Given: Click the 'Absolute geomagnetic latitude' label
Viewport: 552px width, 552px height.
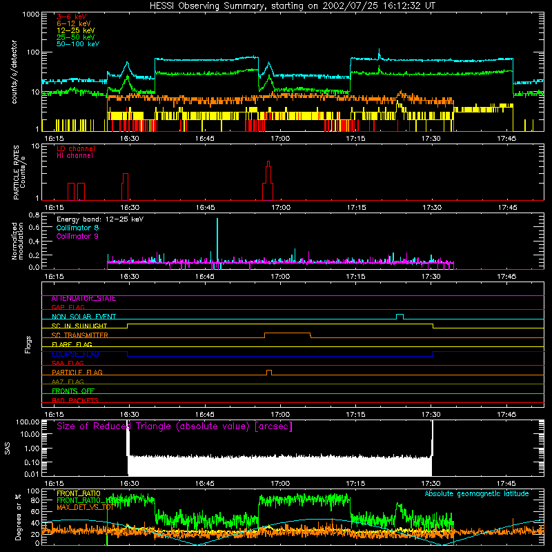Looking at the screenshot, I should [x=477, y=494].
